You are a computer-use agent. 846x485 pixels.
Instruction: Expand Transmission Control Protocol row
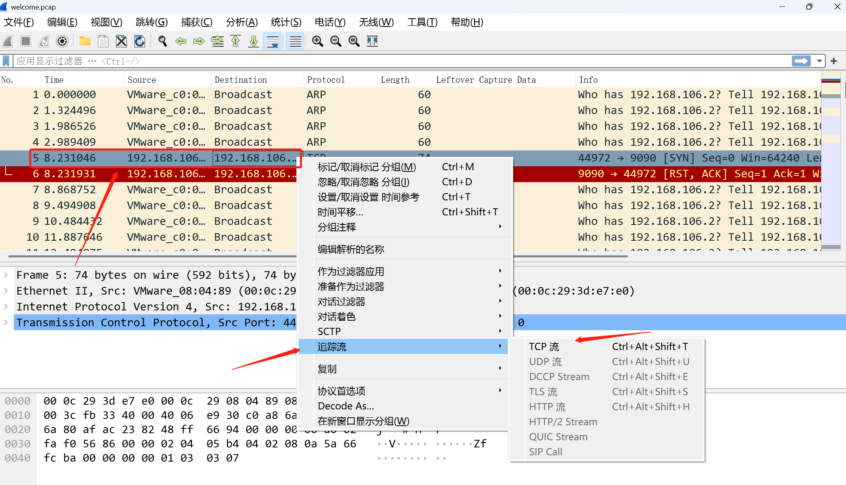(x=6, y=322)
